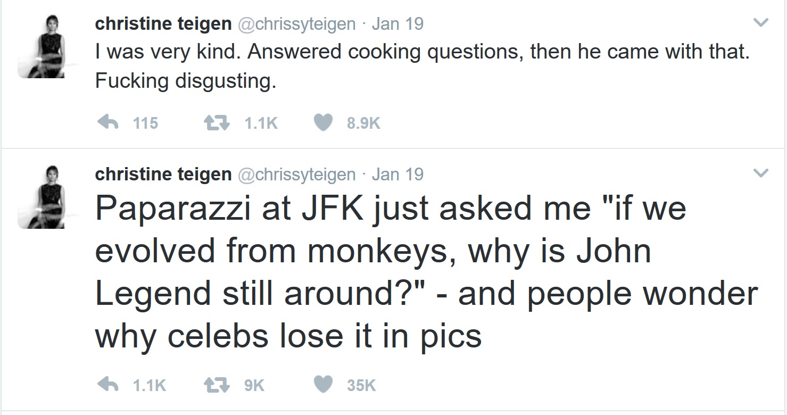
Task: Reply to the cooking questions tweet
Action: pos(109,123)
